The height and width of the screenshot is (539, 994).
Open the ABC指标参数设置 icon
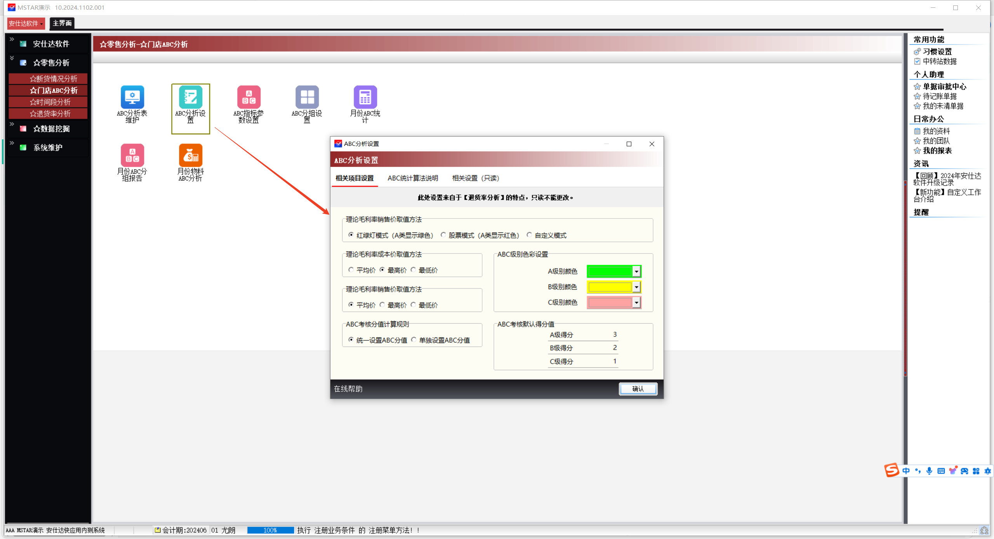pos(248,98)
